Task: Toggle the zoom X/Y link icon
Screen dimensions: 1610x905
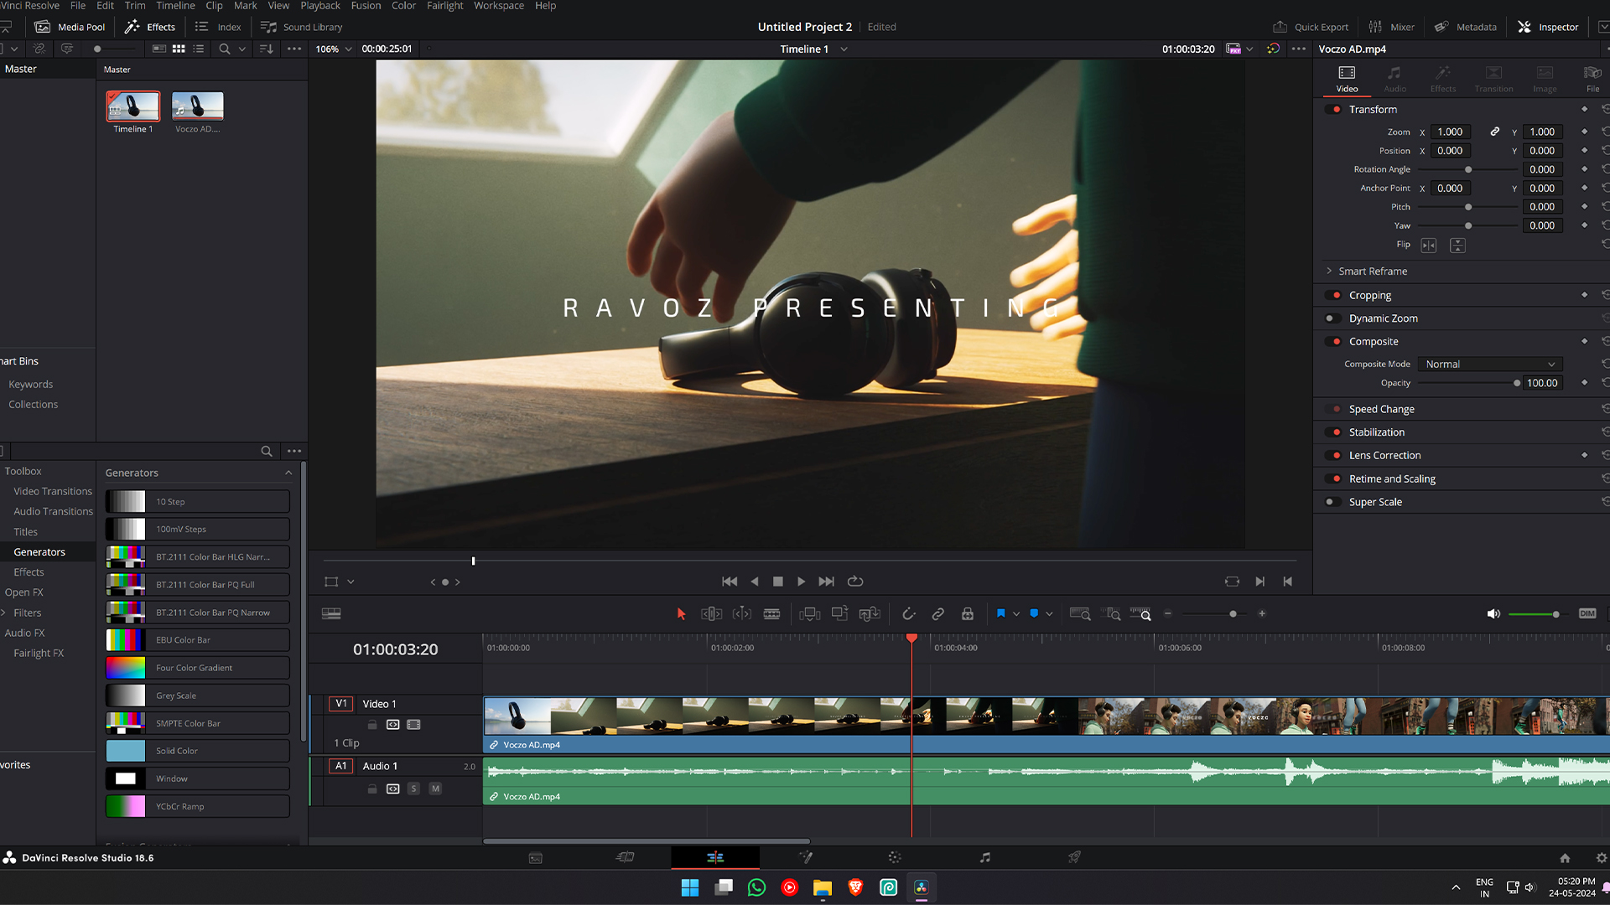Action: point(1494,132)
